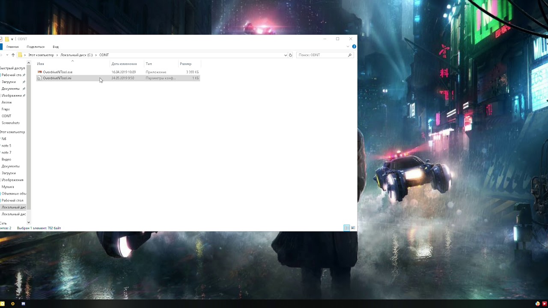Open the Fraps folder in sidebar
548x308 pixels.
pyautogui.click(x=6, y=109)
